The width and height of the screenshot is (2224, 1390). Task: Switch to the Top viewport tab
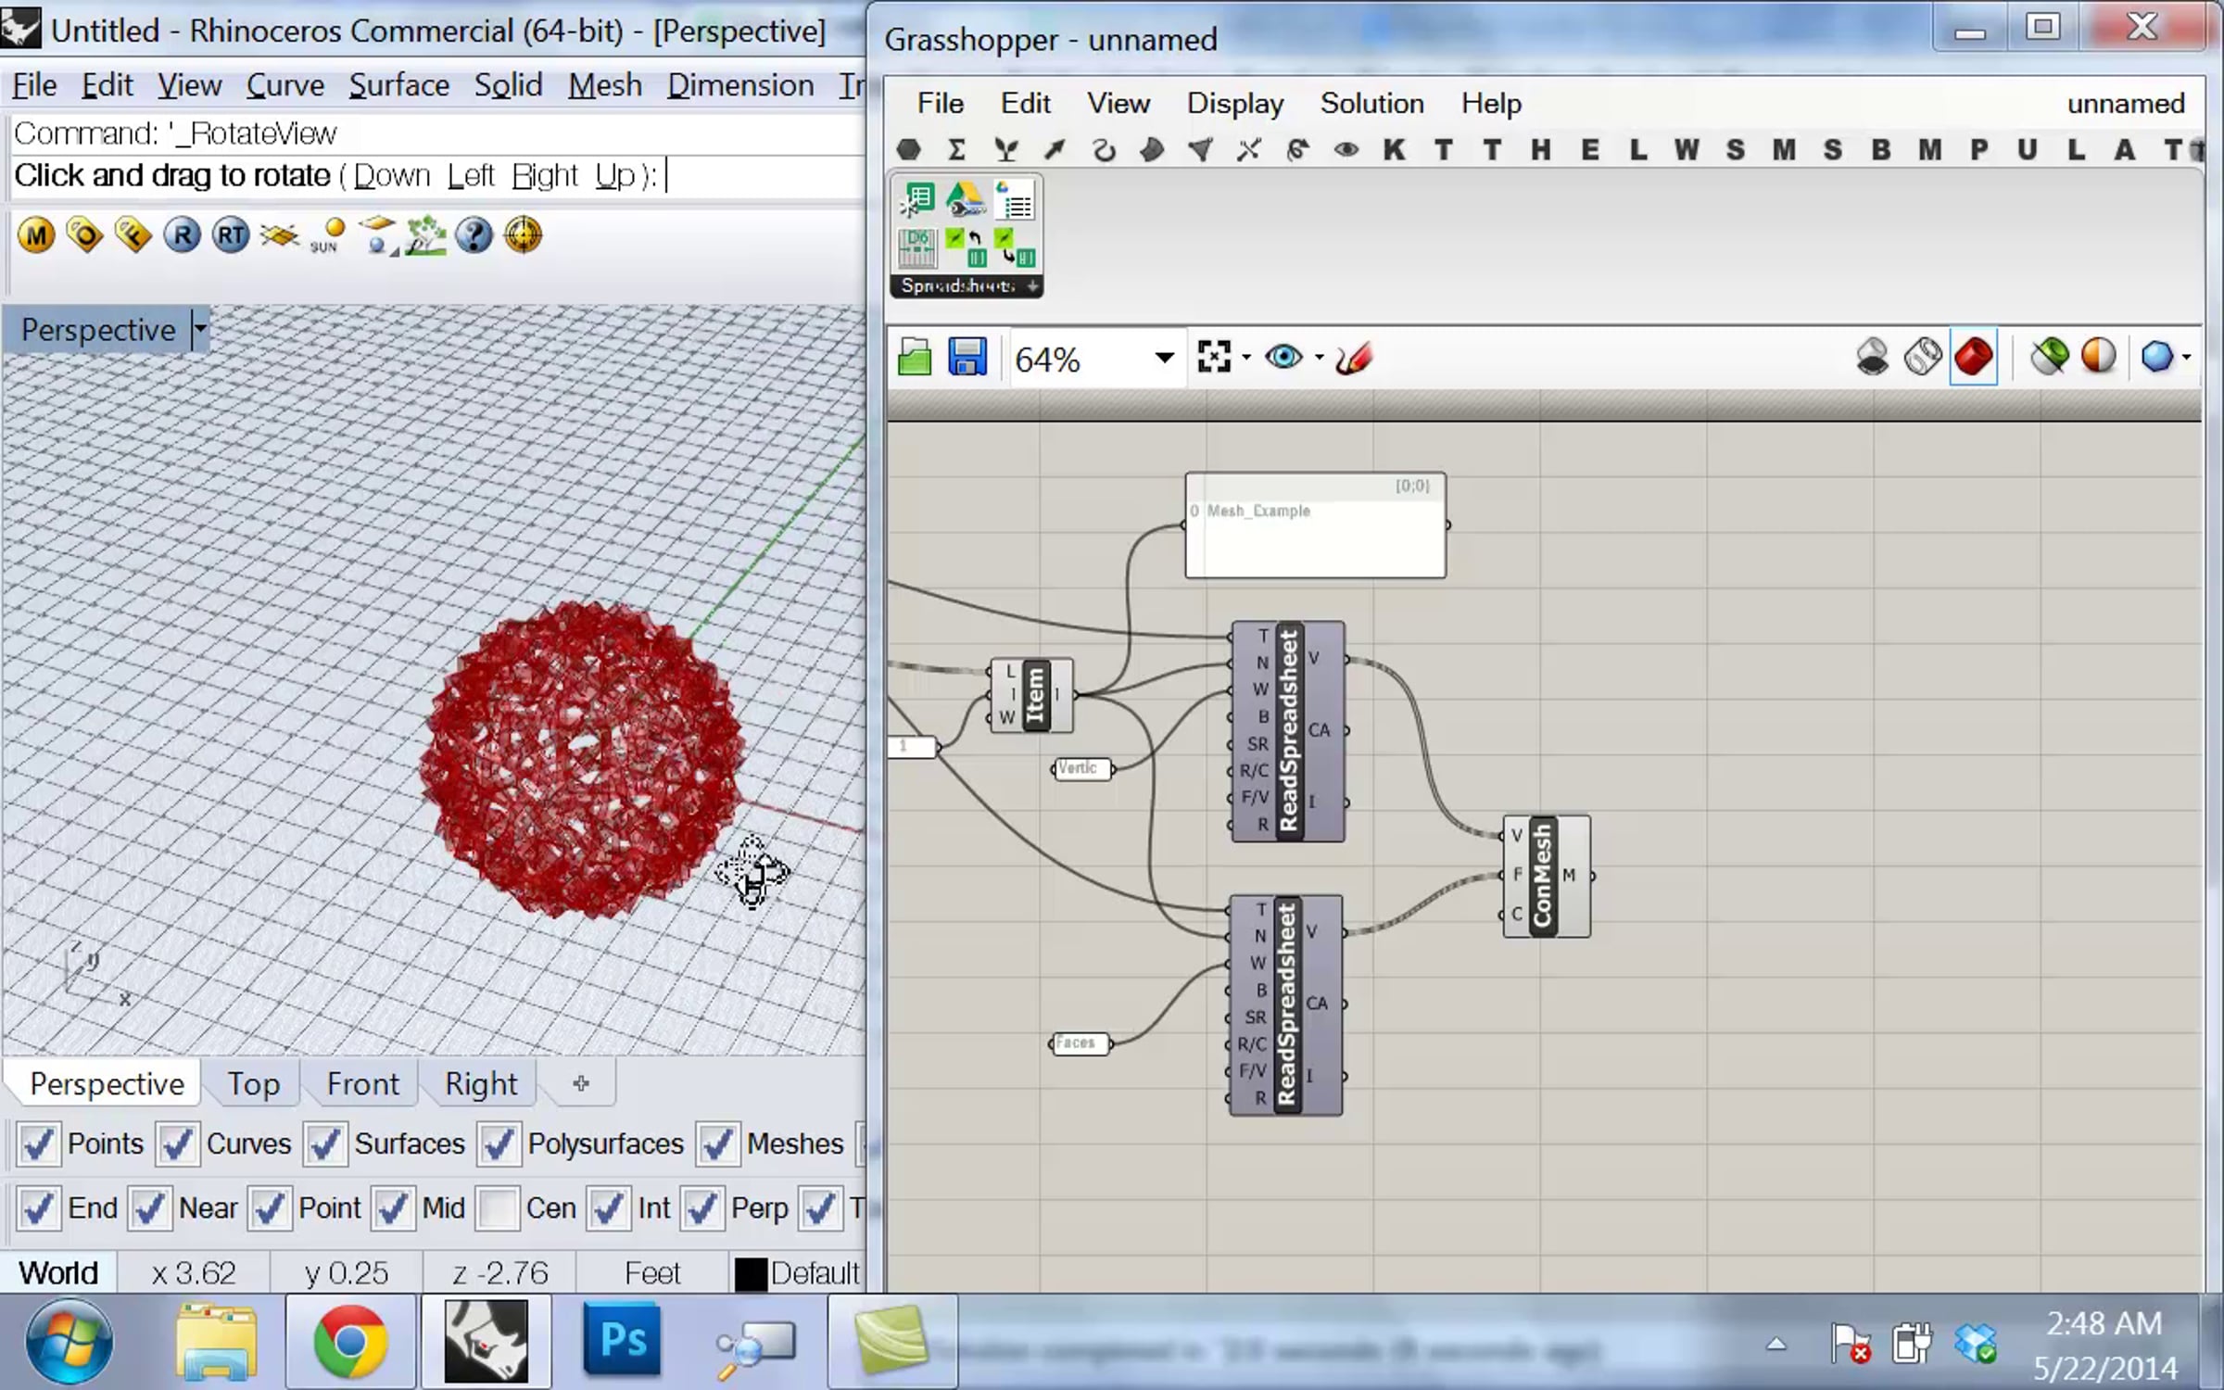point(253,1084)
